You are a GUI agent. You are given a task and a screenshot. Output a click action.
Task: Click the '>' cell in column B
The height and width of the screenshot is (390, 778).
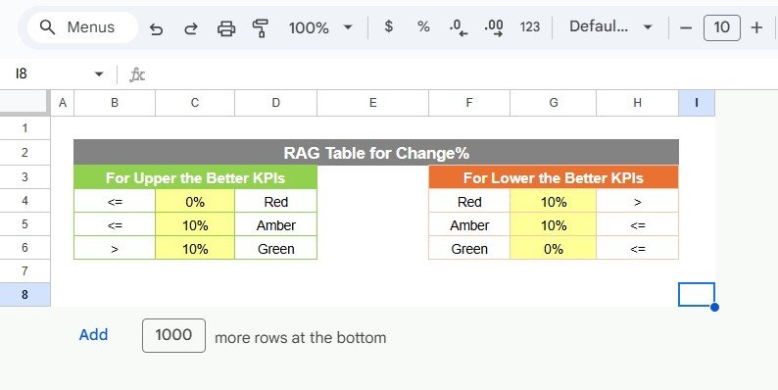click(115, 248)
